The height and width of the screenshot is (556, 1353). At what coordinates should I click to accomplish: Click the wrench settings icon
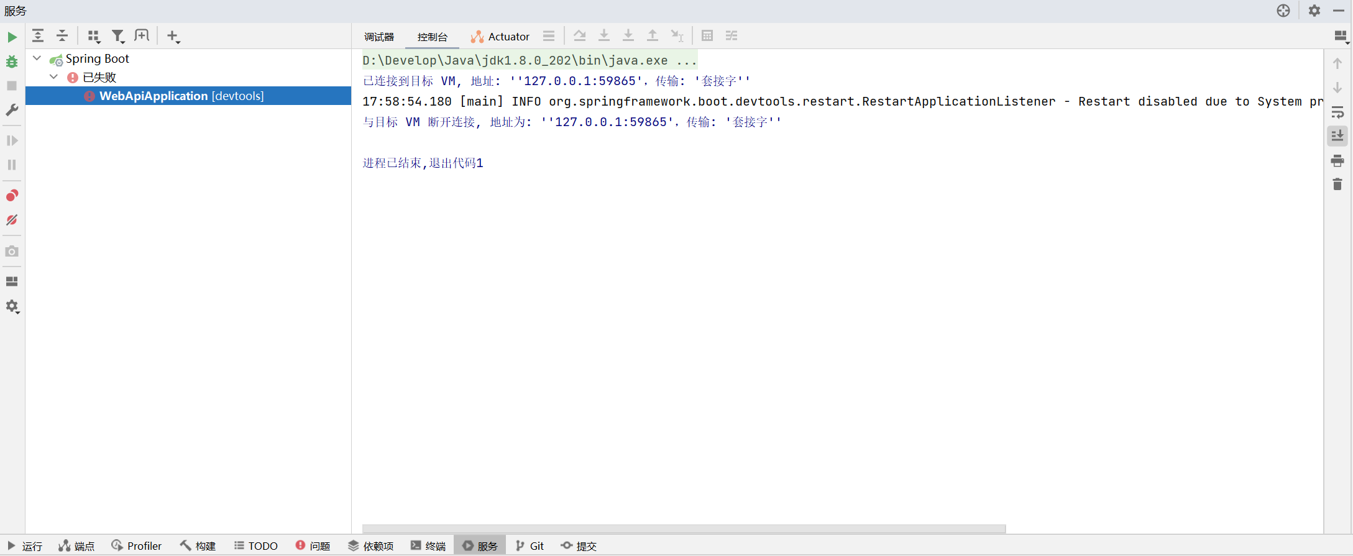[x=12, y=110]
